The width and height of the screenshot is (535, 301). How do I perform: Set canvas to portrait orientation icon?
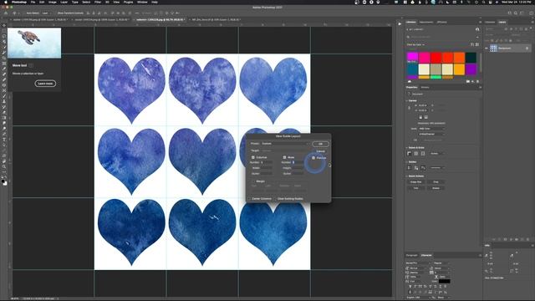tap(420, 117)
